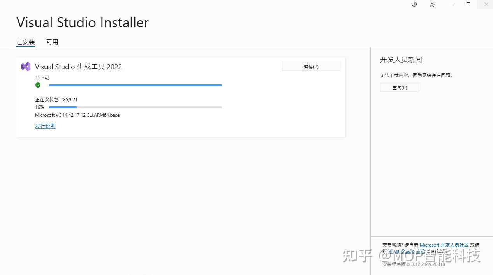493x275 pixels.
Task: Toggle dark theme using the moon icon
Action: (414, 4)
